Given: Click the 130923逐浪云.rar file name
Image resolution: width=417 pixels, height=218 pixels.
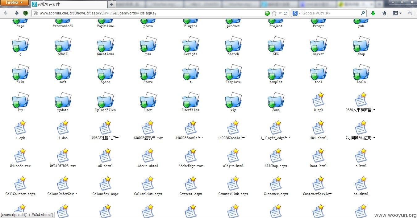Looking at the screenshot, I should [148, 138].
